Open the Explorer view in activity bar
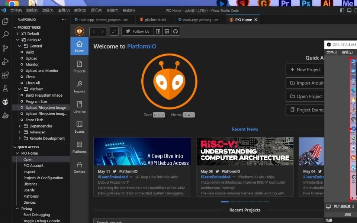 point(5,21)
